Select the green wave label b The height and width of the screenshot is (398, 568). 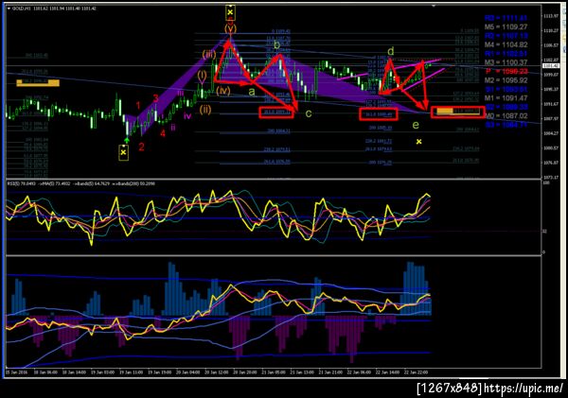pyautogui.click(x=276, y=45)
